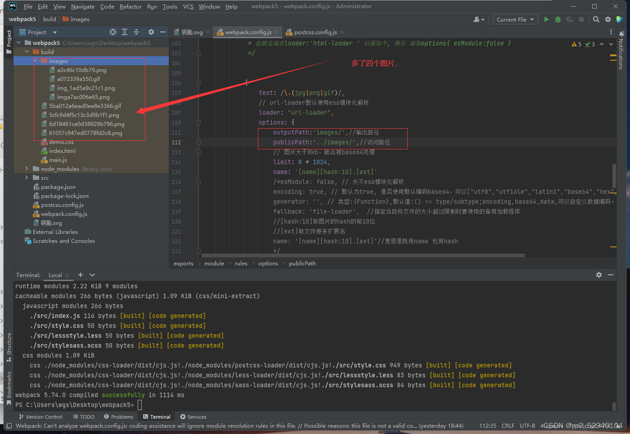Click the editor horizontal scrollbar

pyautogui.click(x=363, y=255)
